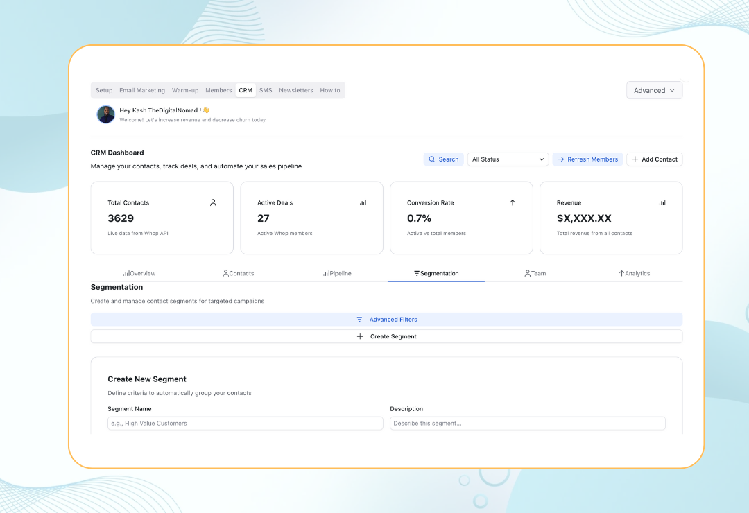Screen dimensions: 749x513
Task: Click the Active Deals bar chart icon
Action: pos(363,202)
